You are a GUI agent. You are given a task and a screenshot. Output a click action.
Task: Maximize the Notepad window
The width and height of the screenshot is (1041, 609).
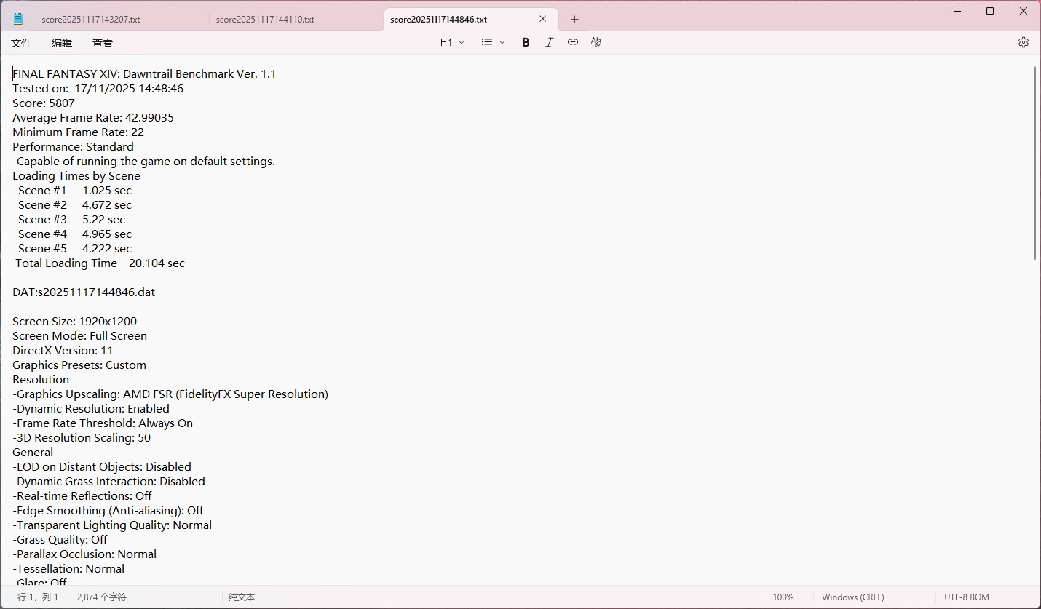pos(990,11)
